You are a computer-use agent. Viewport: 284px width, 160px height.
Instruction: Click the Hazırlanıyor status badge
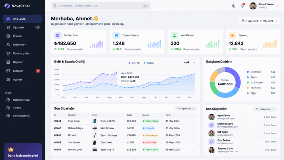pos(151,135)
